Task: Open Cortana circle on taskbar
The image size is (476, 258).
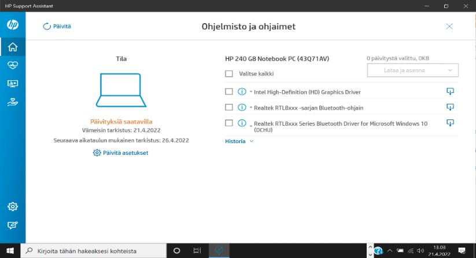Action: 176,250
